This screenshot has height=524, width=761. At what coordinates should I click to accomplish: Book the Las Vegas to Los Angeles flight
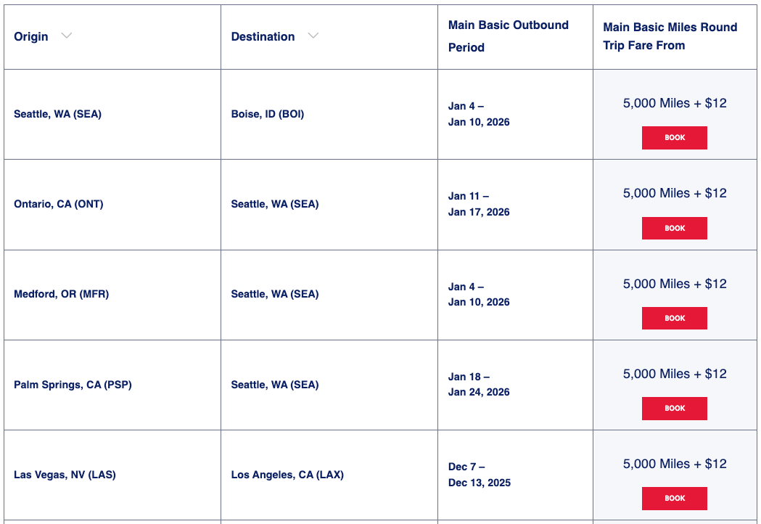coord(674,499)
